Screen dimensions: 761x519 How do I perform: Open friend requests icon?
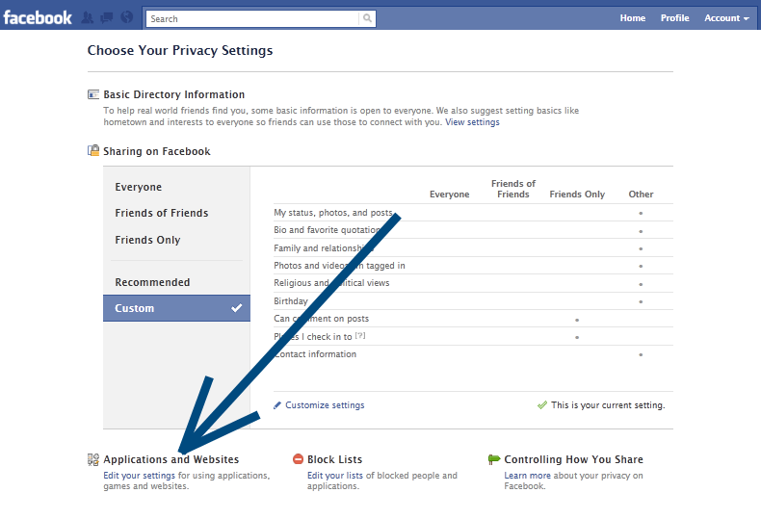coord(88,18)
